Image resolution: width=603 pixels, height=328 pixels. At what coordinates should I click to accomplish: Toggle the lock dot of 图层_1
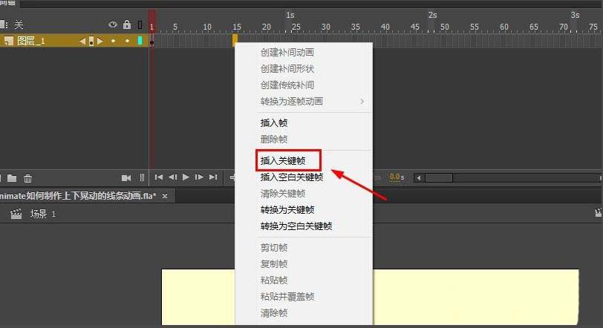127,41
